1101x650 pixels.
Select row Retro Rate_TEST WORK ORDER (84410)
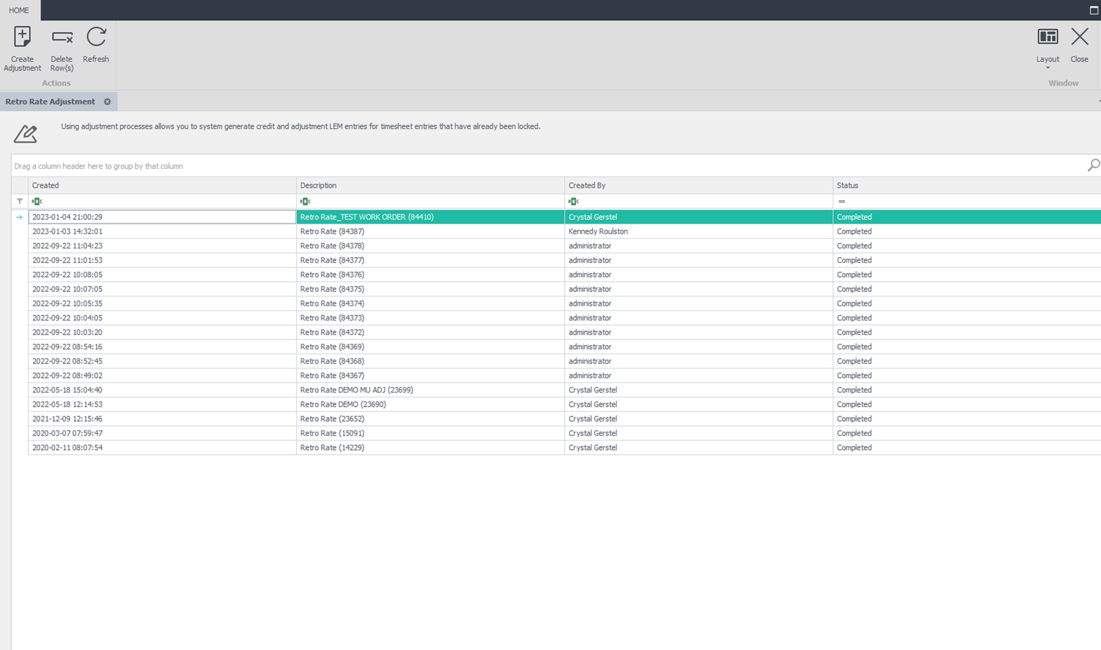pos(564,217)
